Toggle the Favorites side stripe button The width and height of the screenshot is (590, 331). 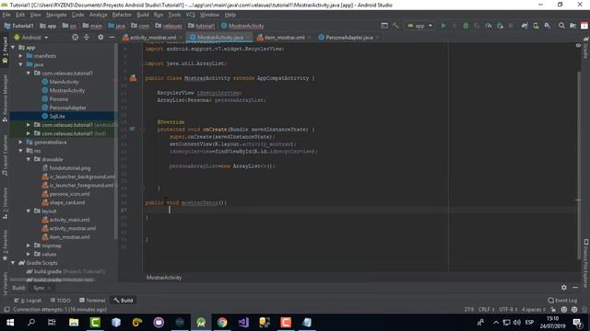pyautogui.click(x=5, y=246)
